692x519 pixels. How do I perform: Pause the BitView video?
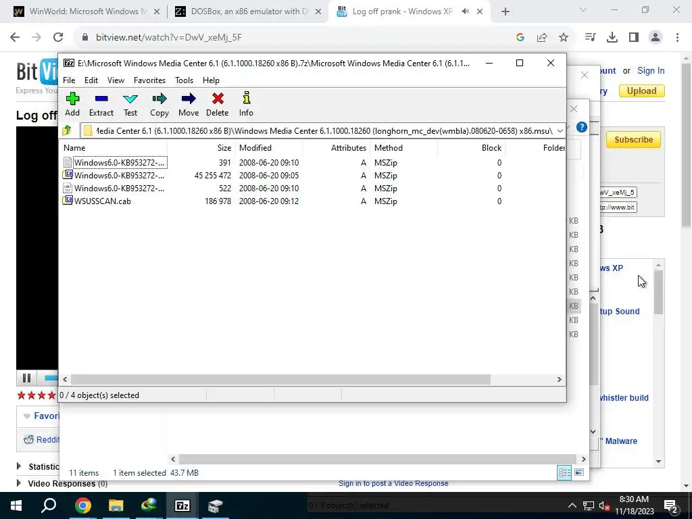click(26, 378)
